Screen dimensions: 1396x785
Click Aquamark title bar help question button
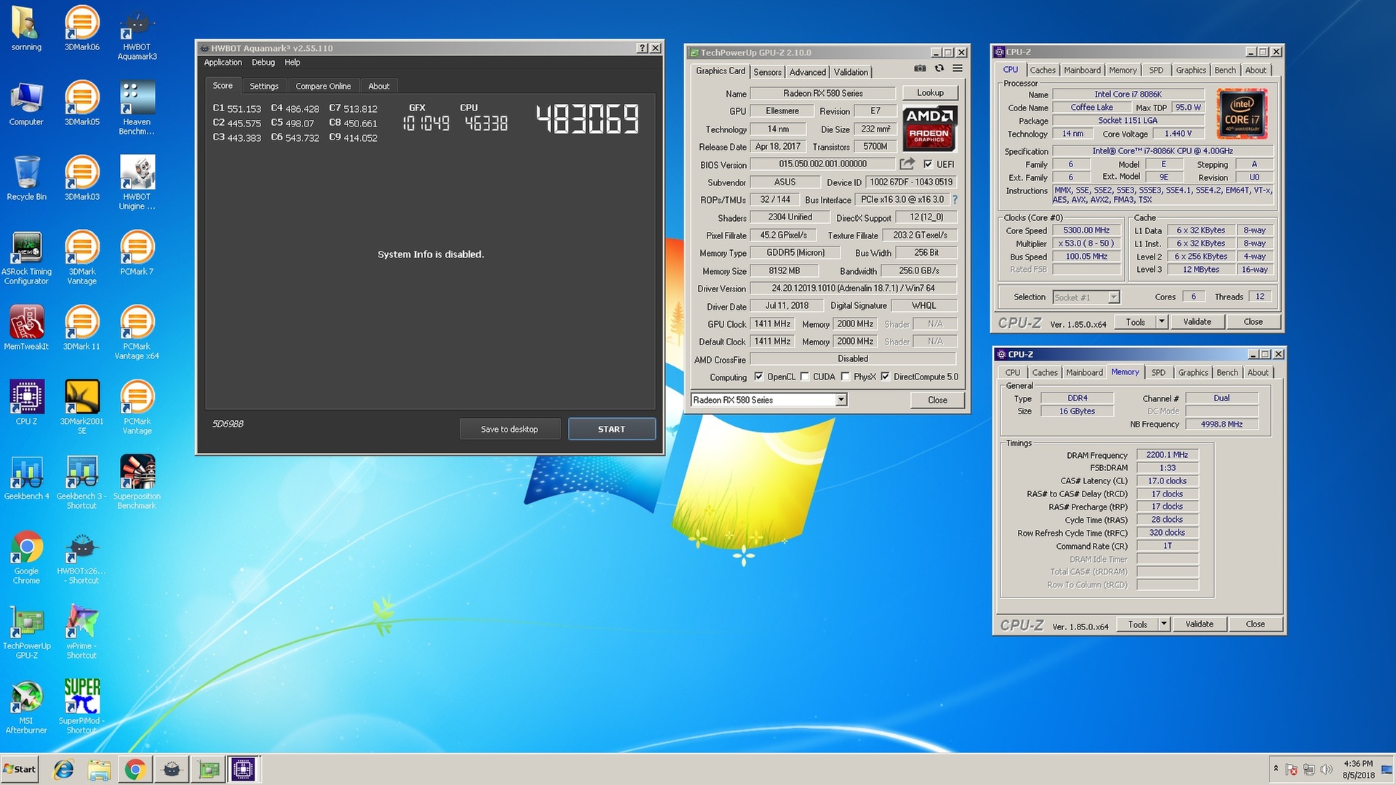point(642,48)
